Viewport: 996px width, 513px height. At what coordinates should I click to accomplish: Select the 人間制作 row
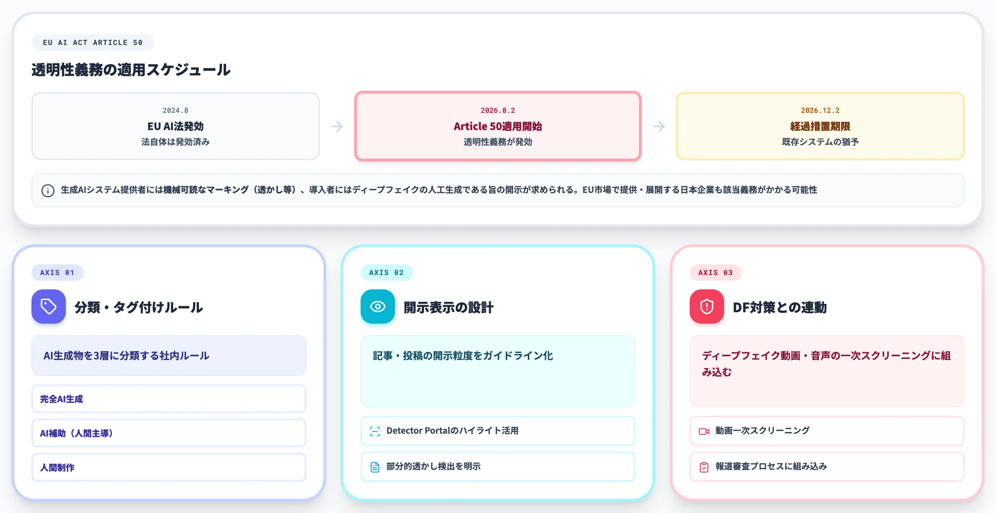(x=169, y=467)
